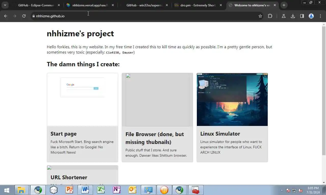Switch to the dro.pm - Extremely Short tab
This screenshot has width=326, height=195.
pos(198,5)
